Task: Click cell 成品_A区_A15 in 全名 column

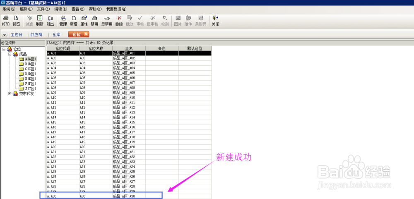Action: [x=129, y=122]
